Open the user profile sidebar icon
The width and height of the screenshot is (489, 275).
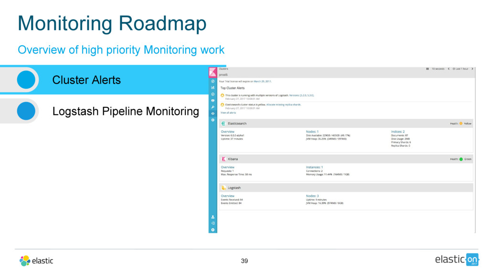click(213, 217)
